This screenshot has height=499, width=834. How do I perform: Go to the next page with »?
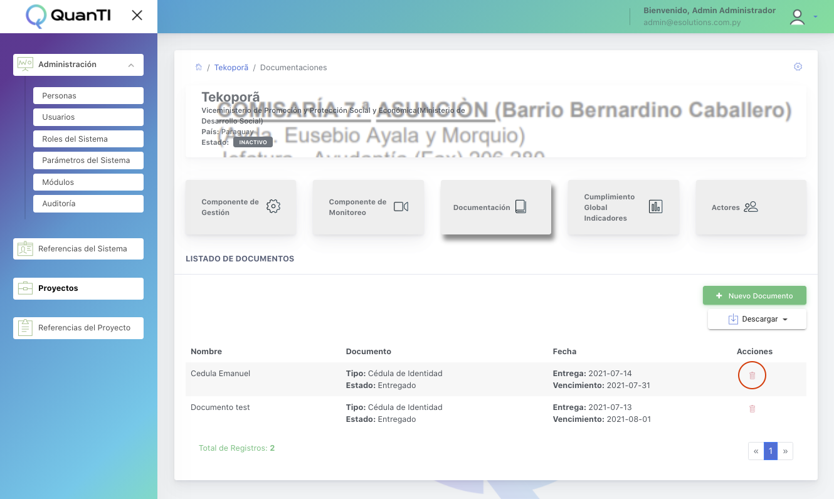(x=785, y=451)
